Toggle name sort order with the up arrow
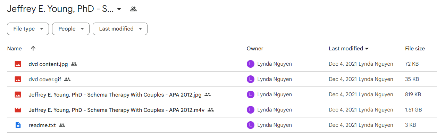Screen dimensions: 437x140 [x=33, y=48]
